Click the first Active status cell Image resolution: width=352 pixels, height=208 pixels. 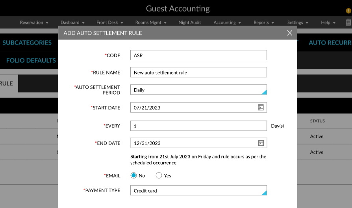[x=317, y=136]
